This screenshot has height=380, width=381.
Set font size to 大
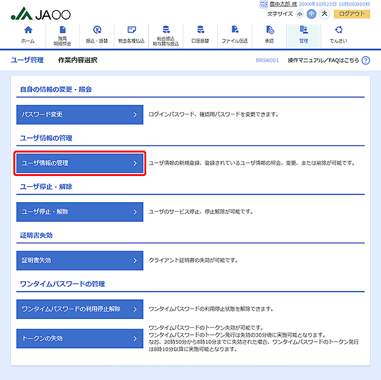tap(324, 13)
